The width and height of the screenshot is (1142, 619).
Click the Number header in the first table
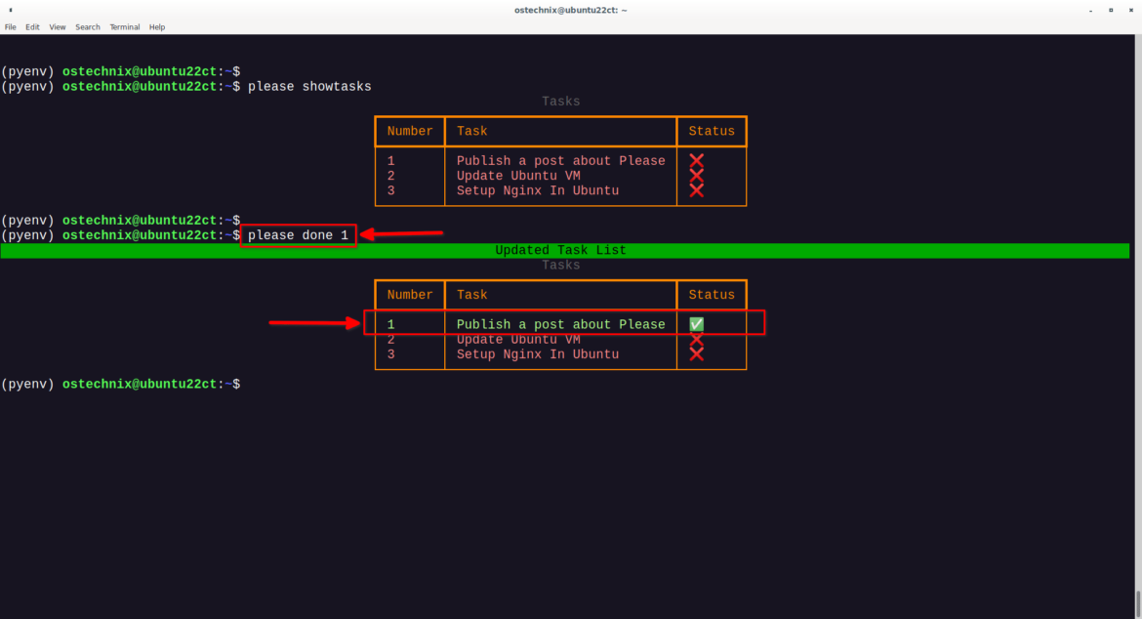pyautogui.click(x=410, y=131)
